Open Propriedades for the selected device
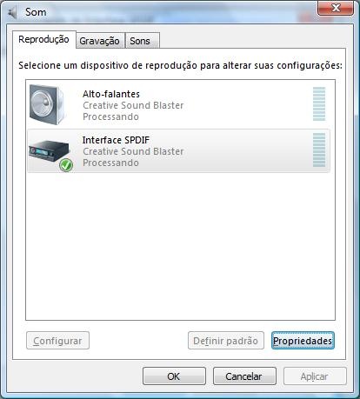Viewport: 360px width, 399px height. point(303,341)
